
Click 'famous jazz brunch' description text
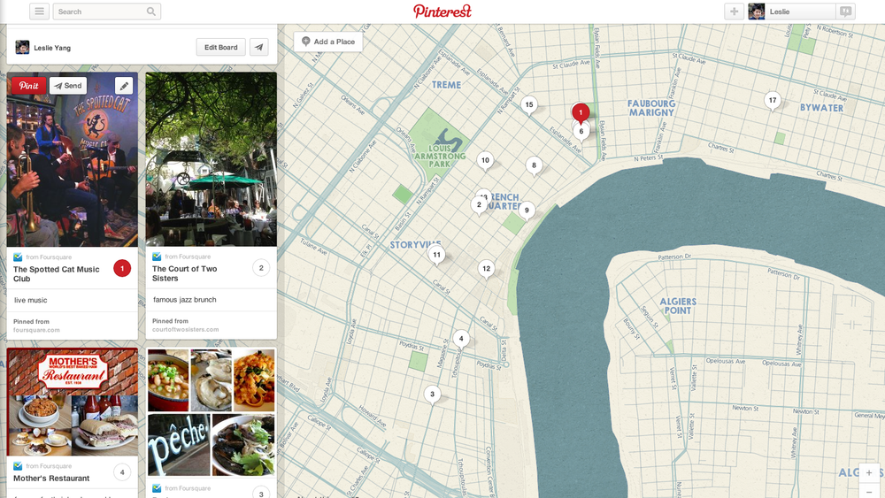pos(185,300)
